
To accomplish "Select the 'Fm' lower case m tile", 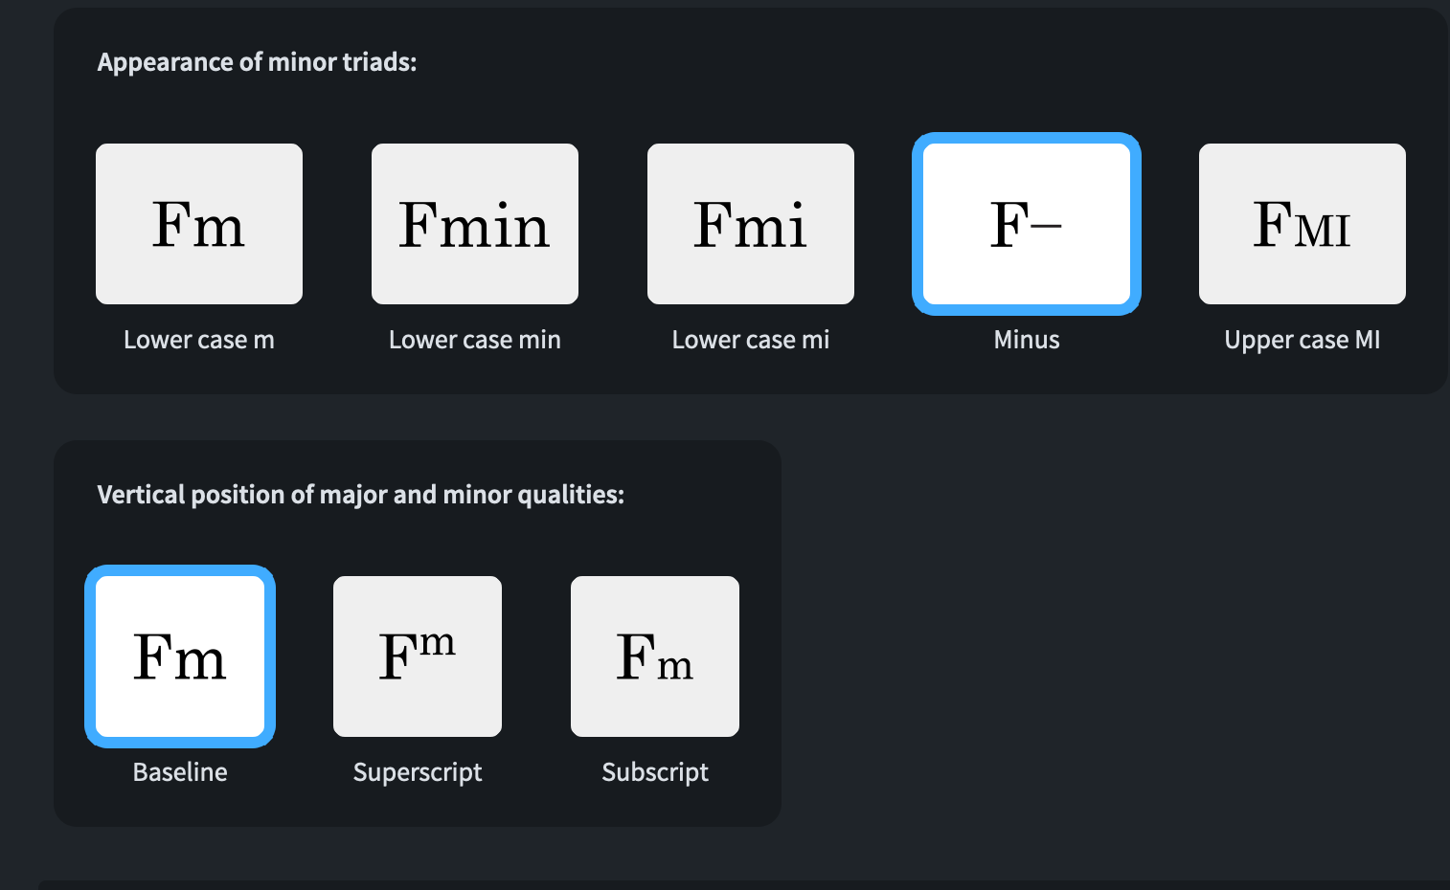I will tap(199, 224).
